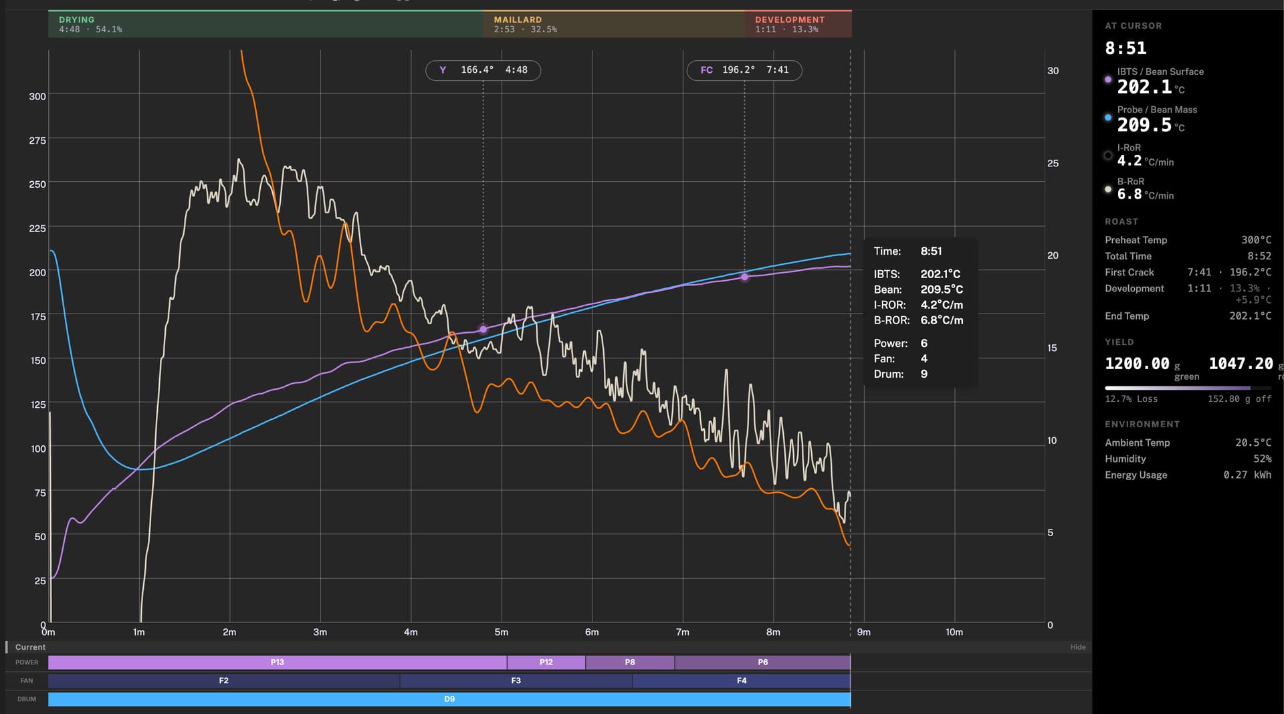1284x714 pixels.
Task: Click the Fan value 4 in tooltip
Action: tap(924, 359)
